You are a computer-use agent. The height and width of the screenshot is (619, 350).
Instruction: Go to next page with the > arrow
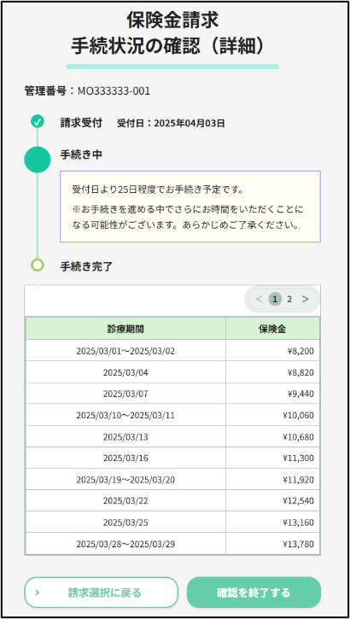coord(305,299)
